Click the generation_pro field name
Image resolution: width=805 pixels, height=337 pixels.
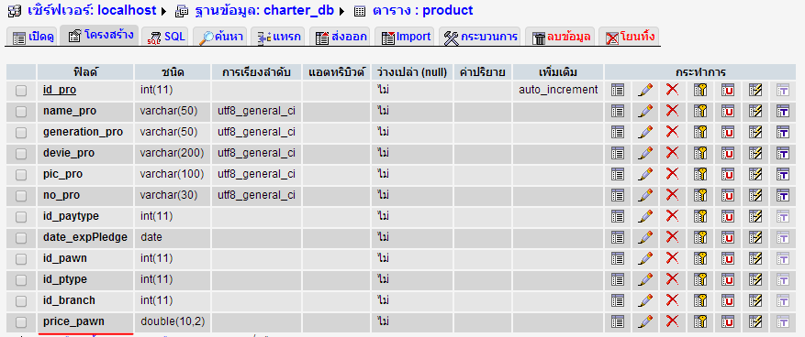[x=83, y=132]
